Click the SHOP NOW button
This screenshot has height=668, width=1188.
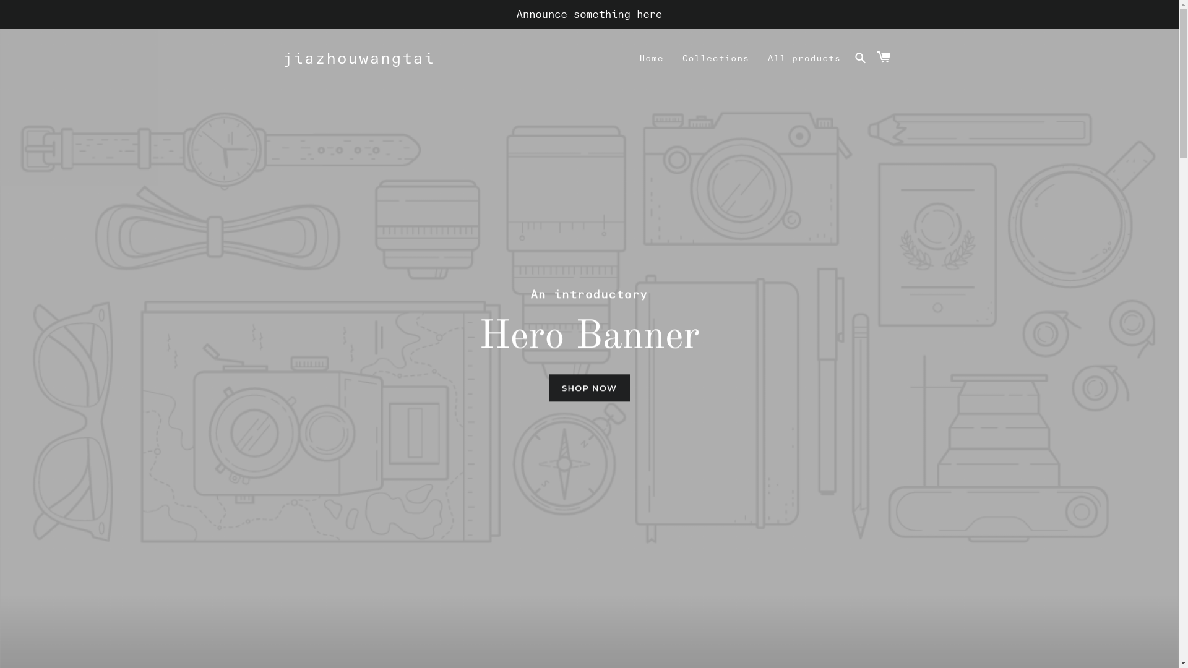pos(589,388)
